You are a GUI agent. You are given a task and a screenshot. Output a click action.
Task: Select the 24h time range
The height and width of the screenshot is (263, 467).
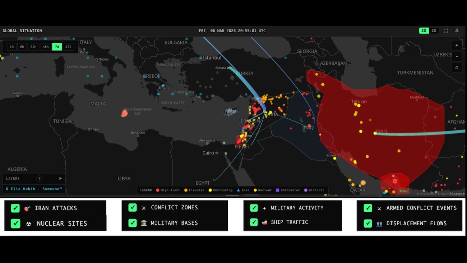pyautogui.click(x=33, y=47)
